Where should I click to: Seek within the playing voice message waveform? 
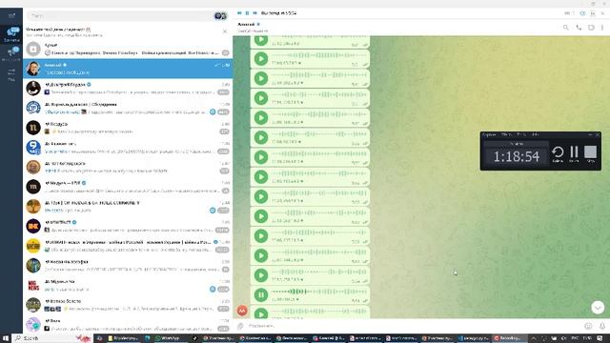tap(318, 292)
